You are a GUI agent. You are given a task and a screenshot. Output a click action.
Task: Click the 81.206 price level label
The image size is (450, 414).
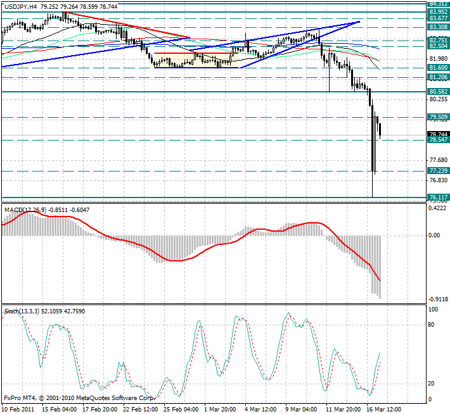(x=438, y=77)
